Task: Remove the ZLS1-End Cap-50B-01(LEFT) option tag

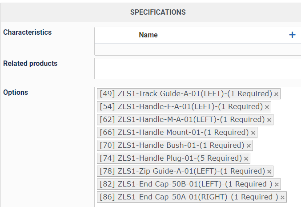Action: click(x=277, y=184)
